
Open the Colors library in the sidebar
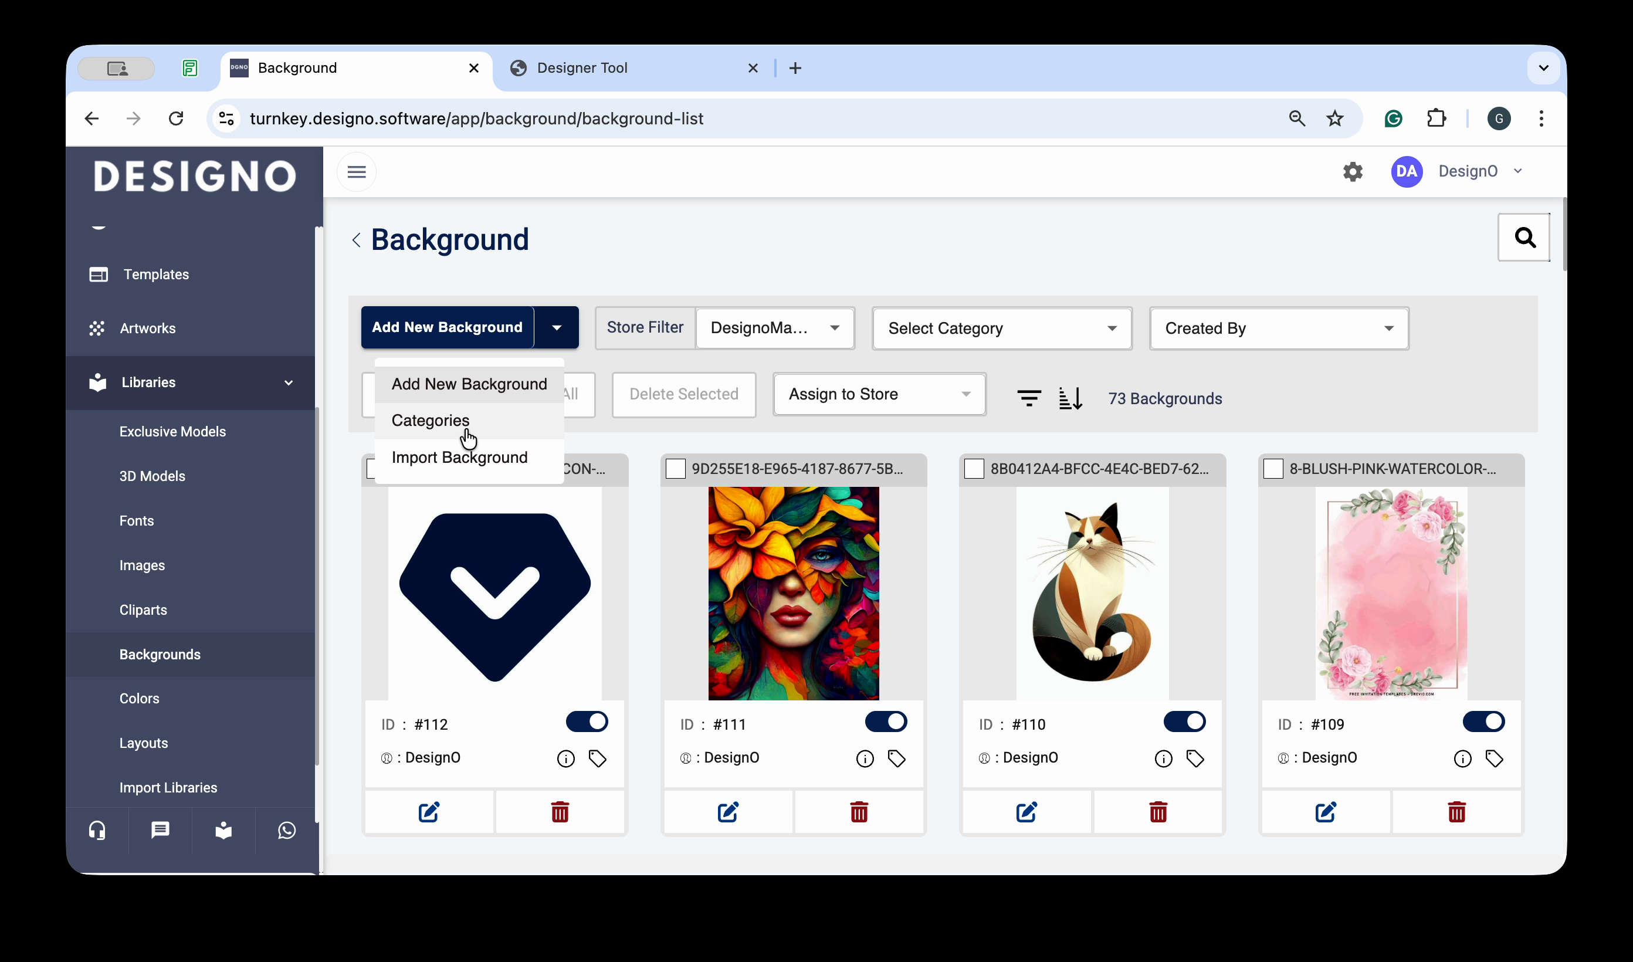138,698
